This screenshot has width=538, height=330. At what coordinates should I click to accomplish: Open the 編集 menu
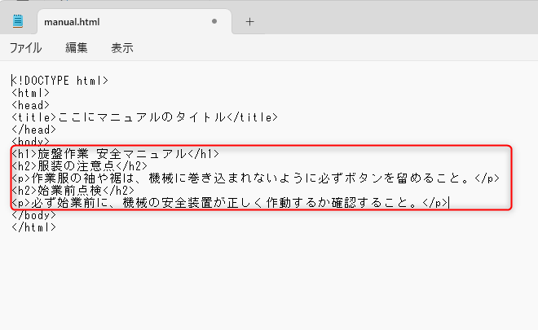[77, 48]
